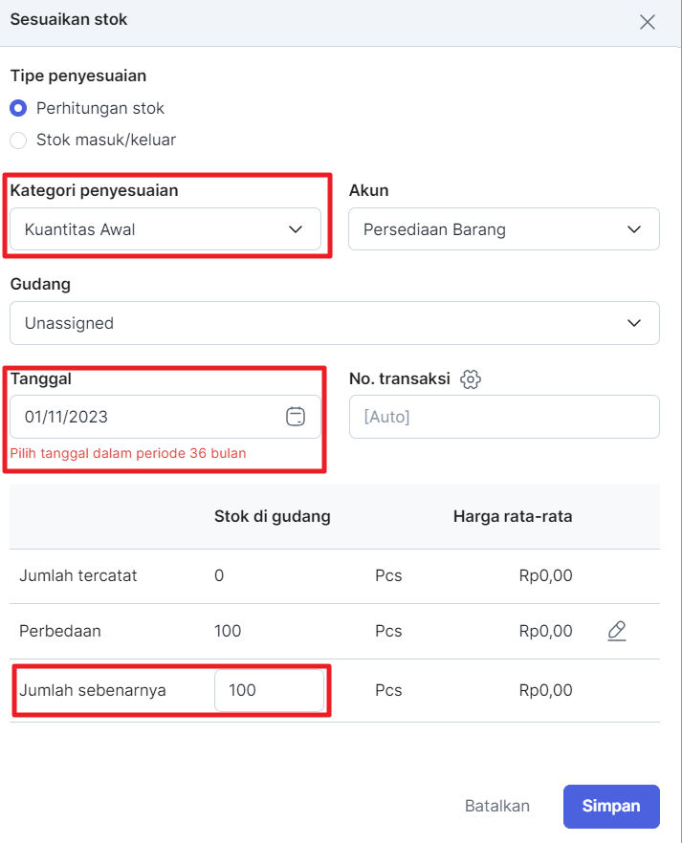Image resolution: width=682 pixels, height=843 pixels.
Task: Click the No. transaksi Auto input field
Action: (504, 417)
